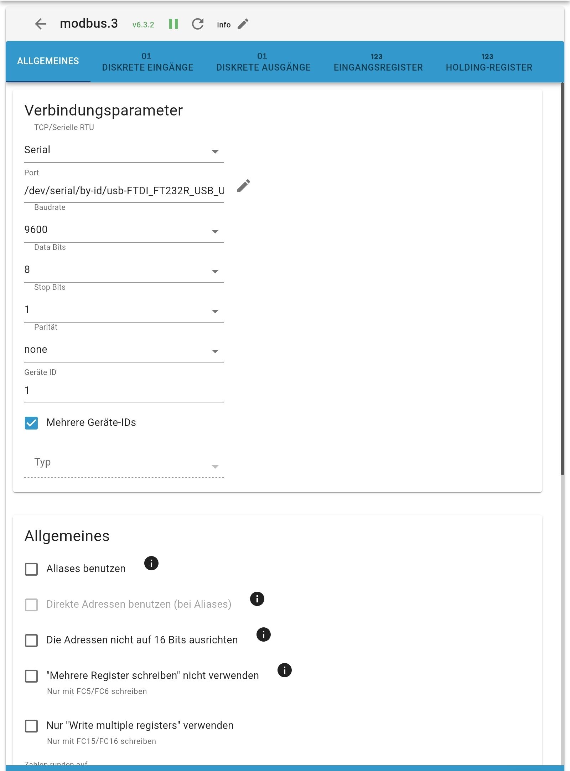Viewport: 570px width, 771px height.
Task: Click the back arrow icon
Action: tap(41, 24)
